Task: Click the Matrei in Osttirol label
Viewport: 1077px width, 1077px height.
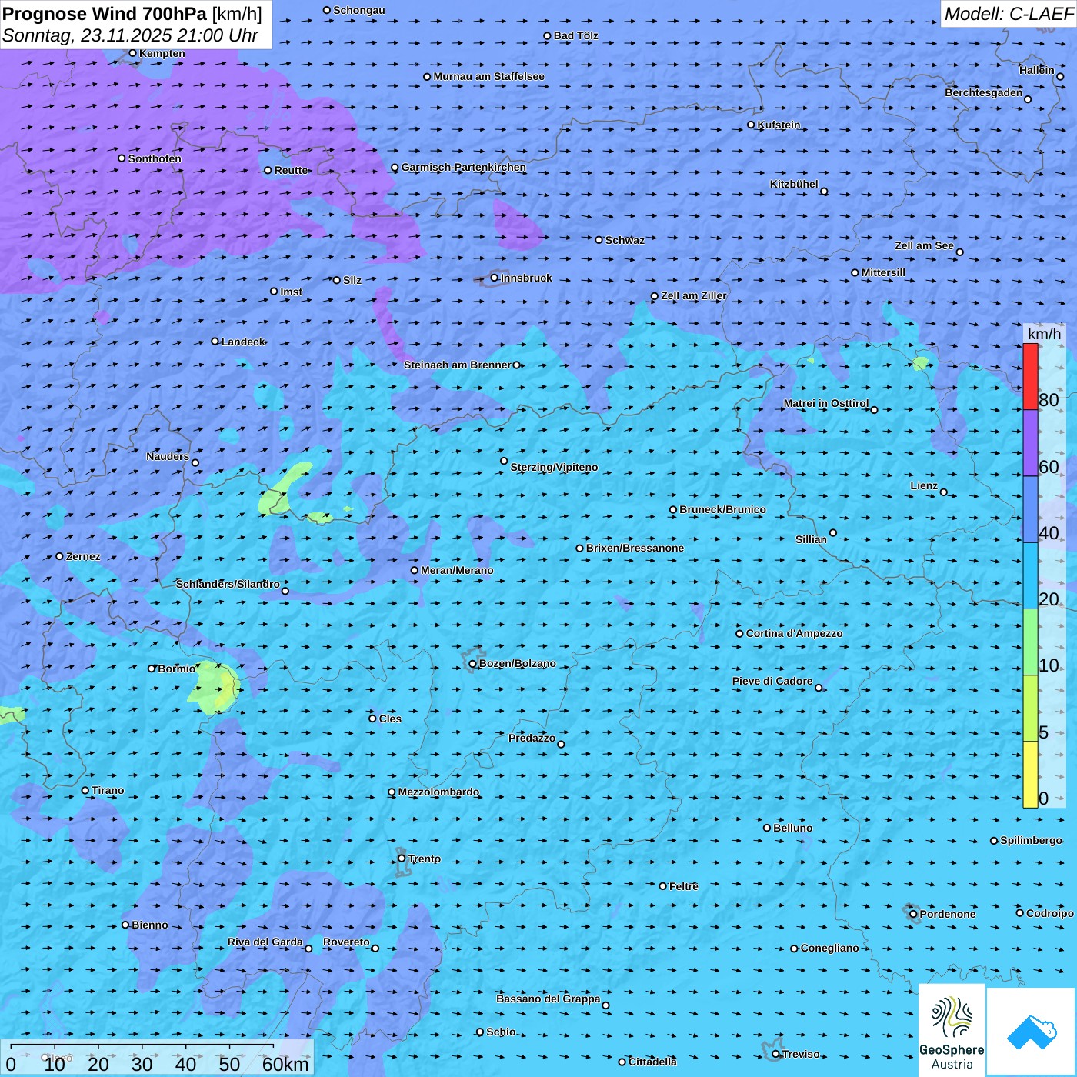Action: coord(826,403)
